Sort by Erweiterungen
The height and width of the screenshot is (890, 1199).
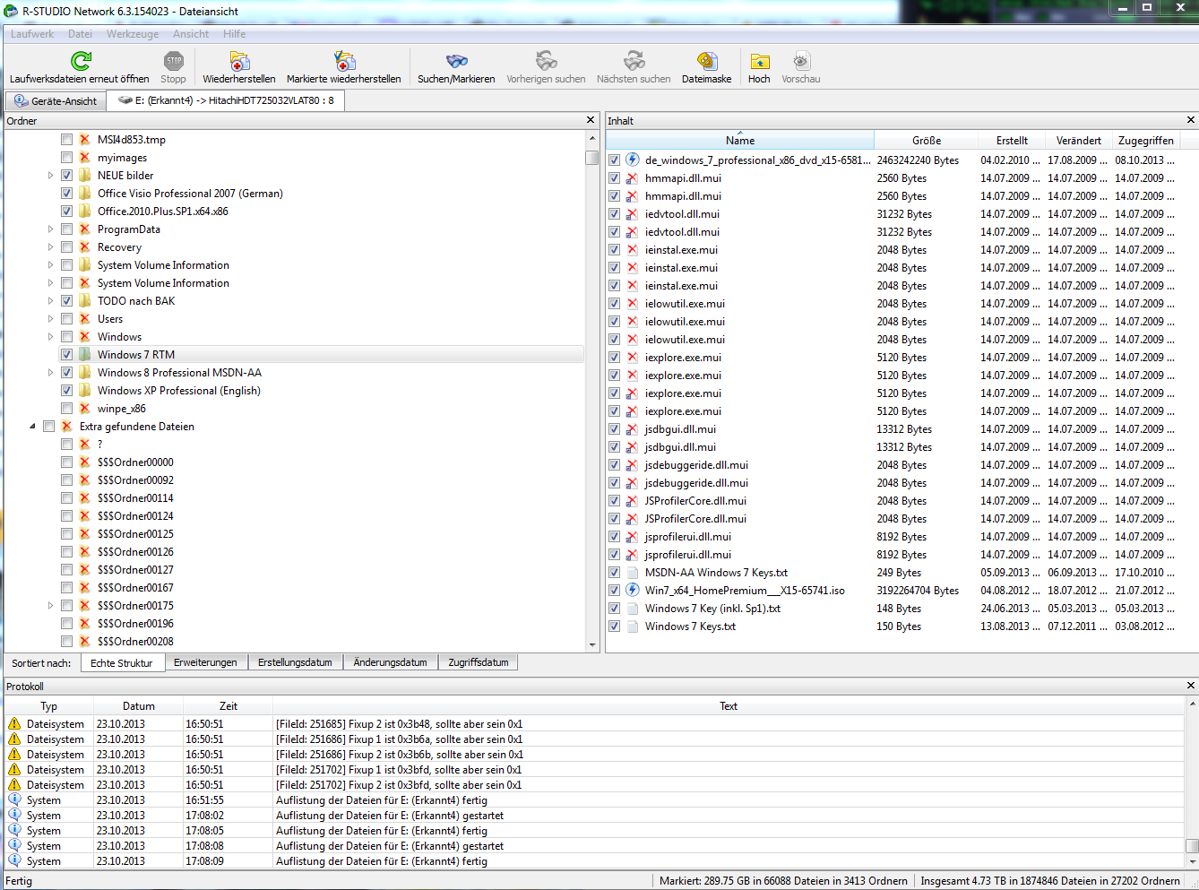(205, 662)
